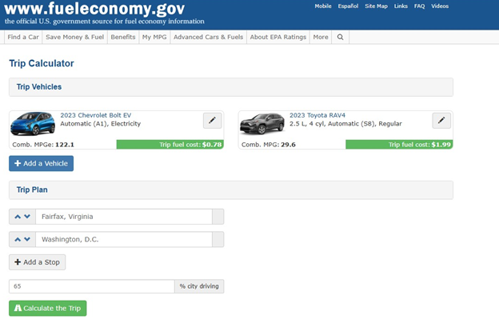This screenshot has width=499, height=319.
Task: Move Washington, D.C. stop up arrow
Action: tap(18, 240)
